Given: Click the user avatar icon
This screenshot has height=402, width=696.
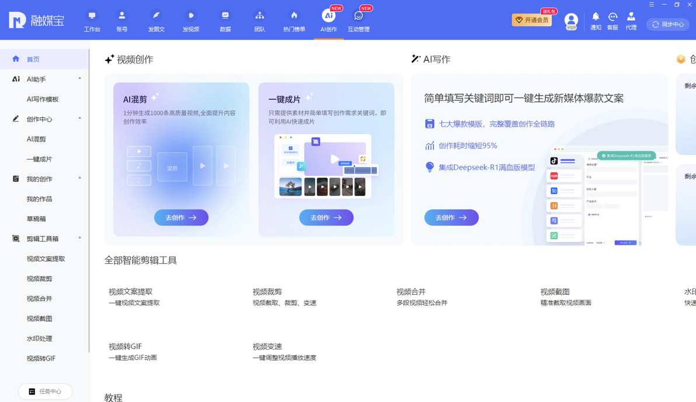Looking at the screenshot, I should coord(571,20).
